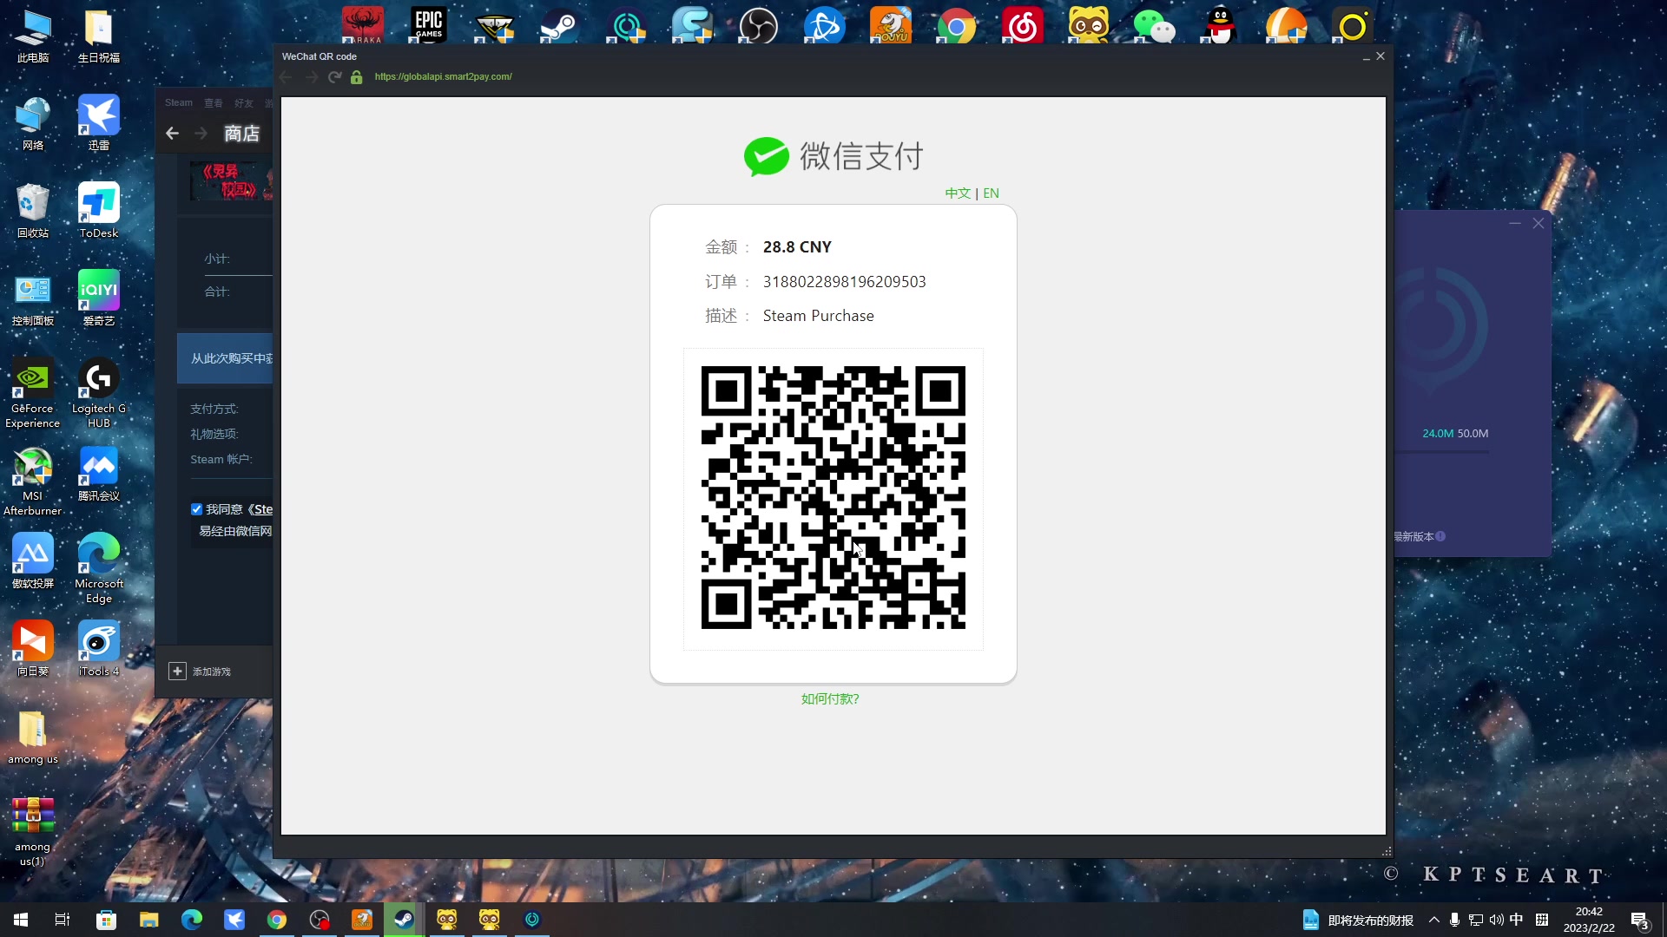This screenshot has height=937, width=1667.
Task: Click the smart2pay URL address text
Action: pos(443,77)
